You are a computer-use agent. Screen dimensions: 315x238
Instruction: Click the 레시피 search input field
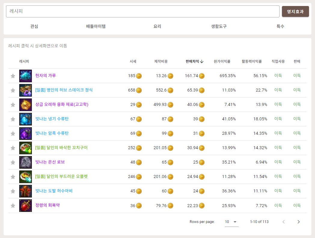[142, 11]
